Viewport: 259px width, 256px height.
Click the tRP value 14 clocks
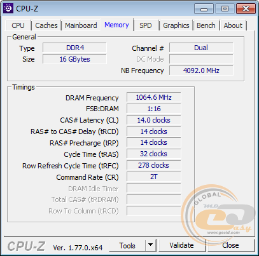coord(154,142)
